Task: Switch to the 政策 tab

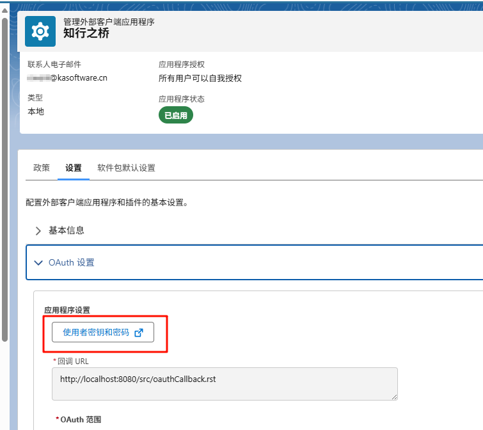Action: [x=41, y=168]
